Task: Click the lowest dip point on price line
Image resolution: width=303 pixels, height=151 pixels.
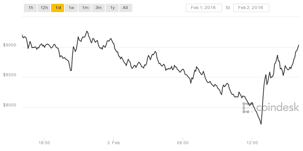Action: (x=261, y=124)
